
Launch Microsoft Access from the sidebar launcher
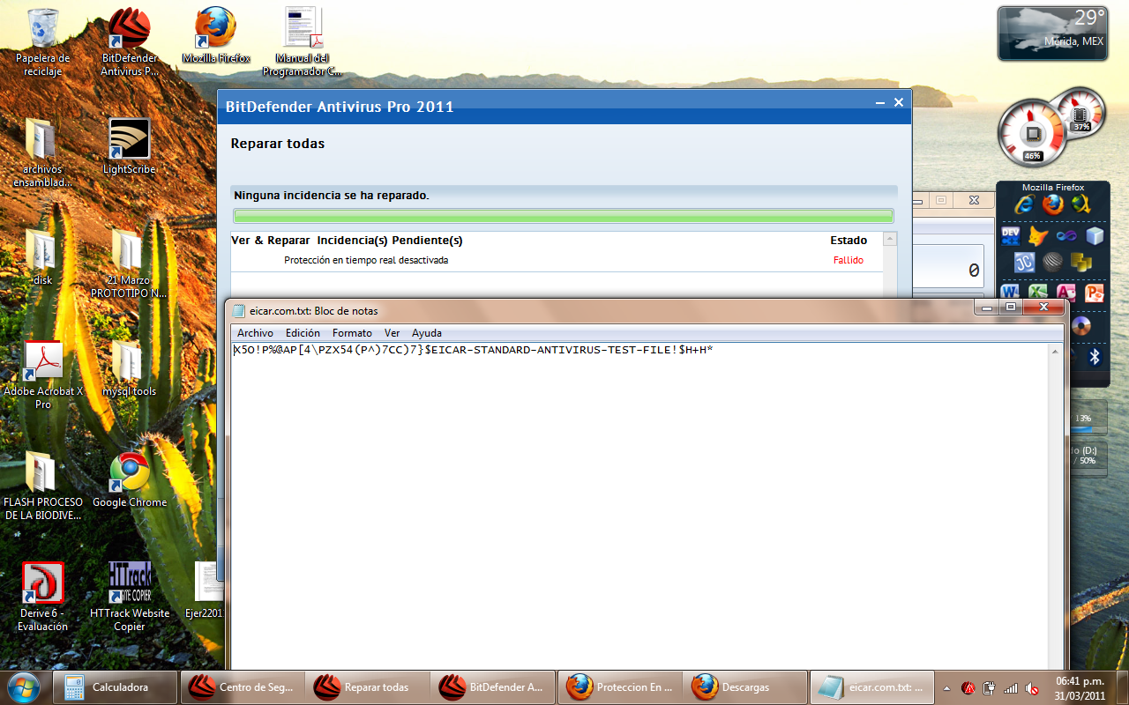[1066, 292]
